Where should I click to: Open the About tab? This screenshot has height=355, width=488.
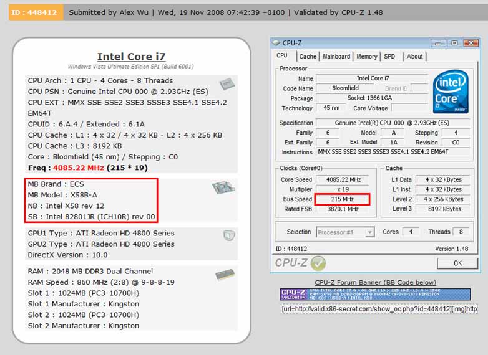click(414, 57)
